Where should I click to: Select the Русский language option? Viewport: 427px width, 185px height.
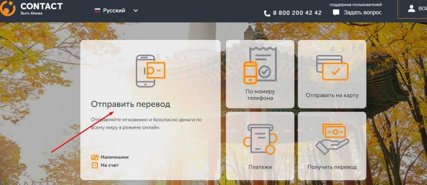114,10
